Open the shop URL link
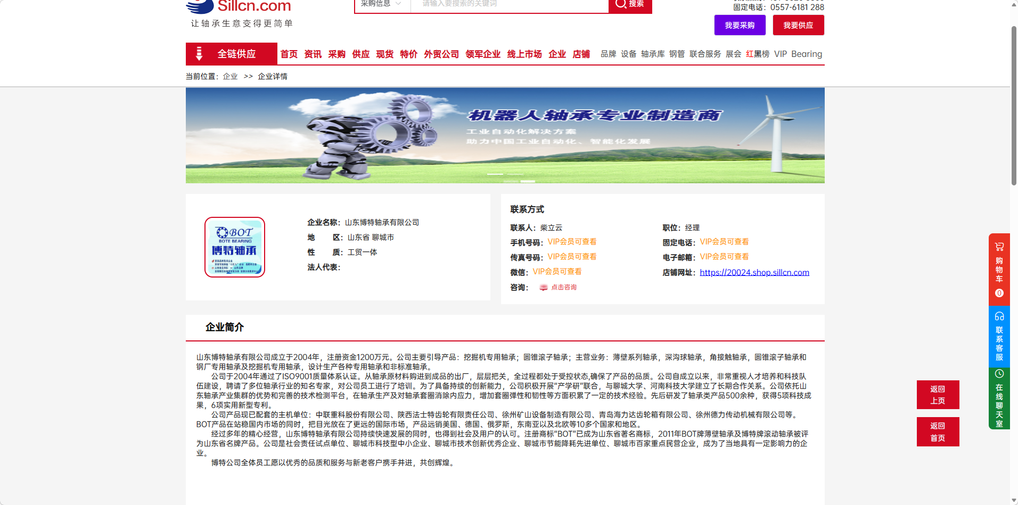 (754, 272)
